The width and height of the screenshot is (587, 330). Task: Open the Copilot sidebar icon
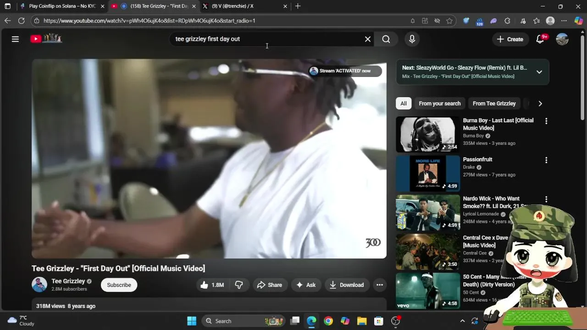578,21
